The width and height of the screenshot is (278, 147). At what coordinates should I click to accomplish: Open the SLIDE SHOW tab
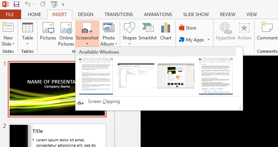(x=196, y=14)
